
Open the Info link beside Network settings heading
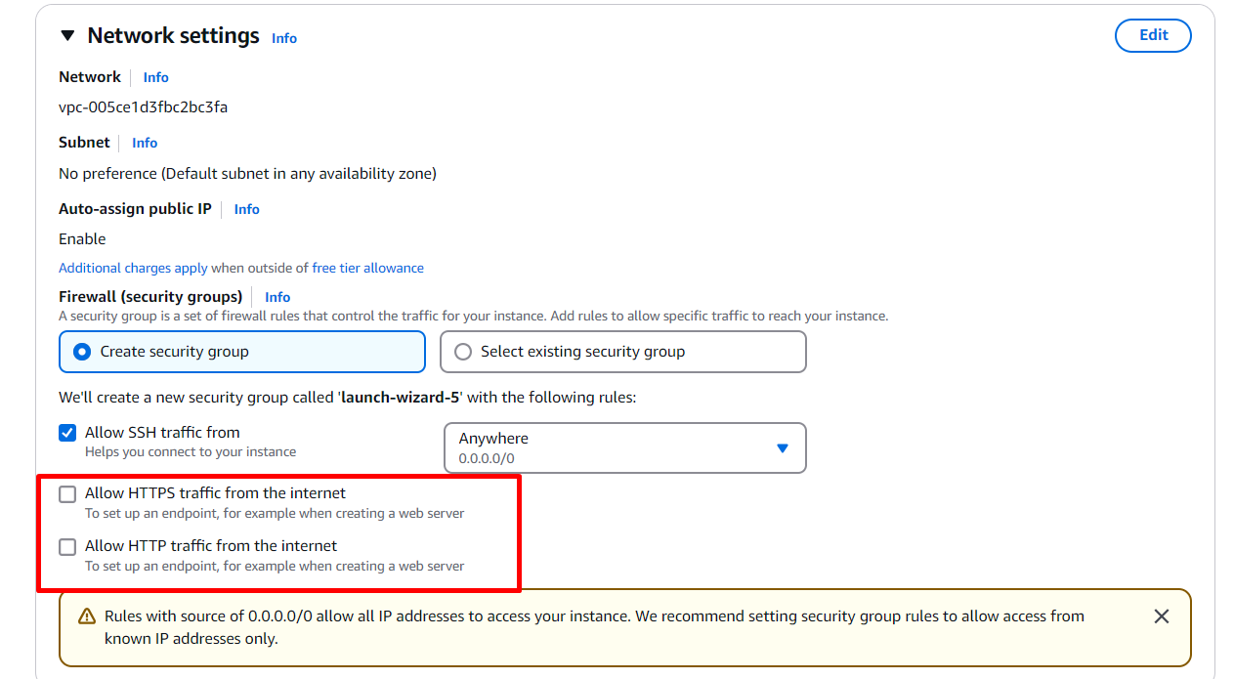284,38
